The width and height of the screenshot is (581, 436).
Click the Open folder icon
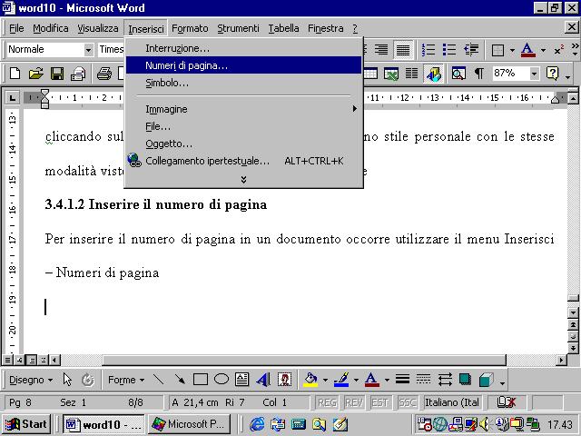(x=36, y=74)
